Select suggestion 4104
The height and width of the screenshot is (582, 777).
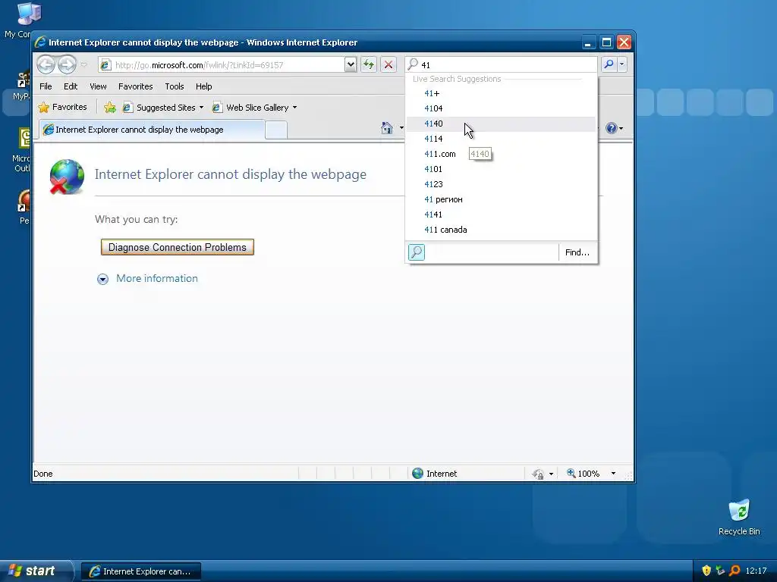tap(501, 108)
